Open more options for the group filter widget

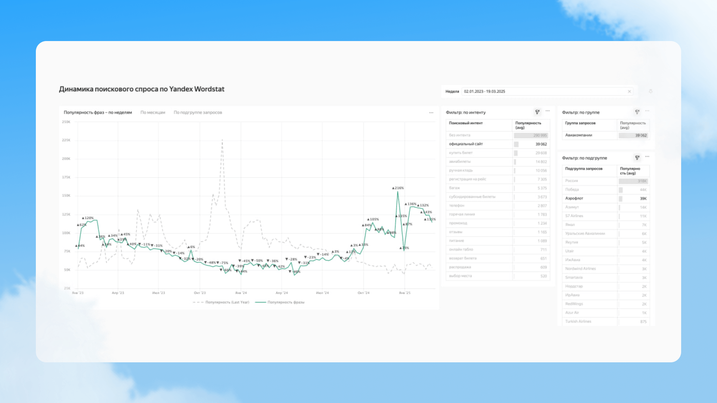647,111
